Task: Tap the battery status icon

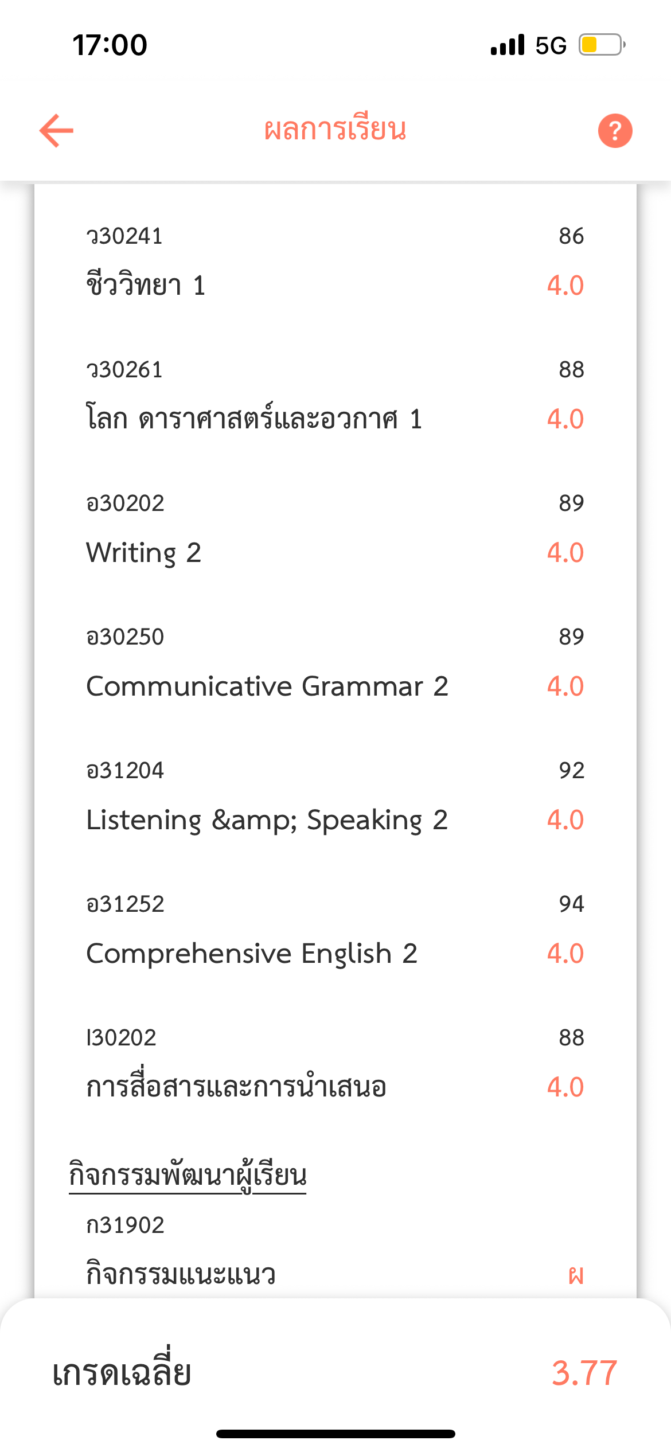Action: tap(602, 45)
